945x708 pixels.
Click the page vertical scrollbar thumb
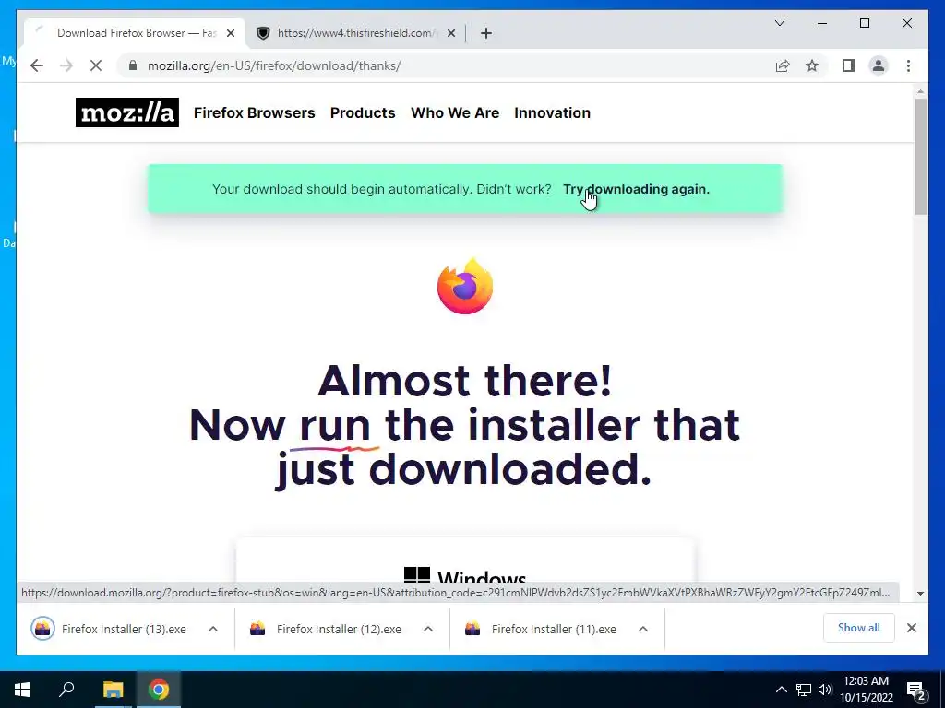920,156
